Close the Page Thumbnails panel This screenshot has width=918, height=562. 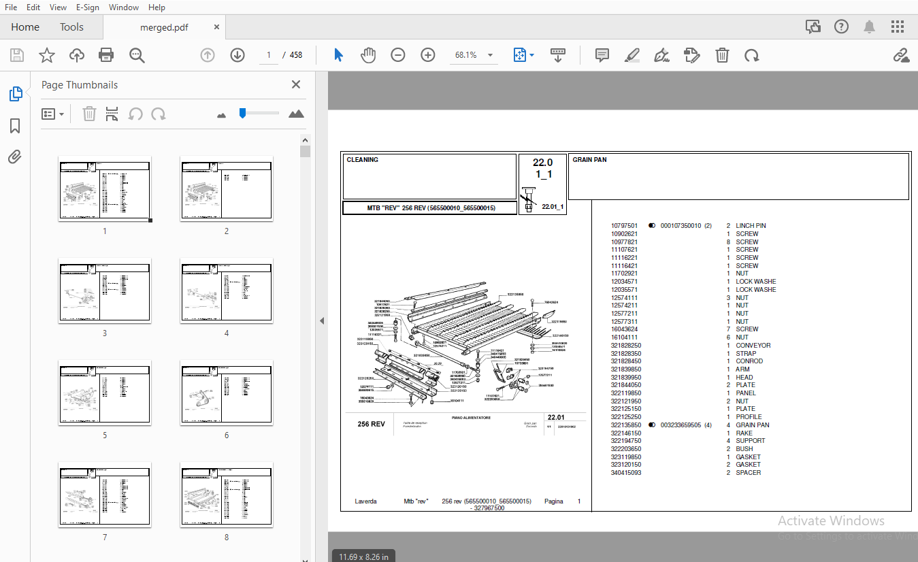click(x=296, y=84)
